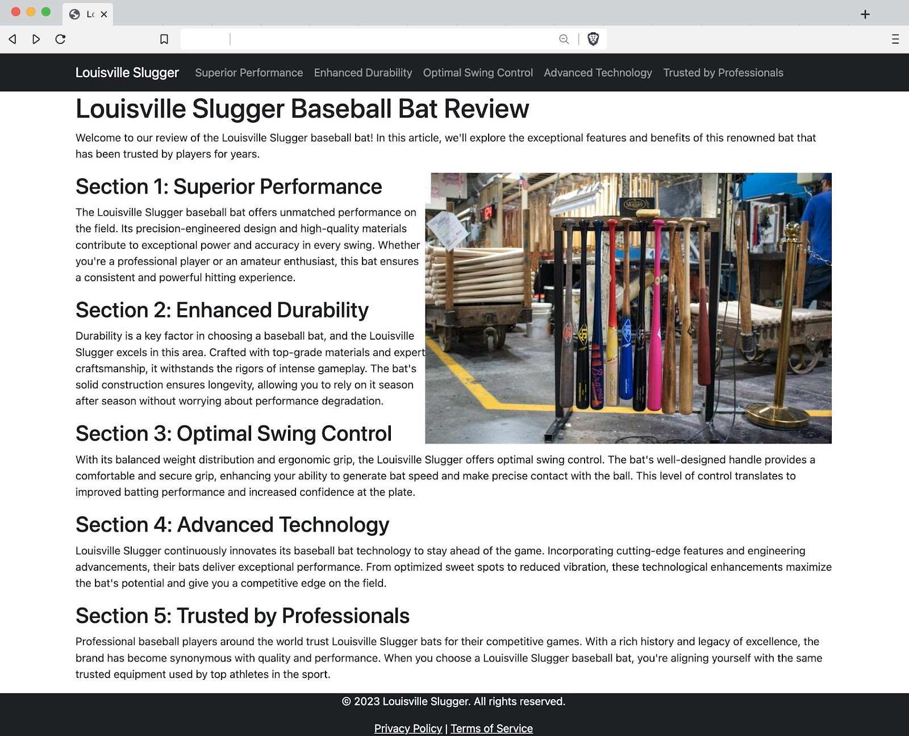Click the green fullscreen window button
The image size is (909, 736).
[46, 12]
